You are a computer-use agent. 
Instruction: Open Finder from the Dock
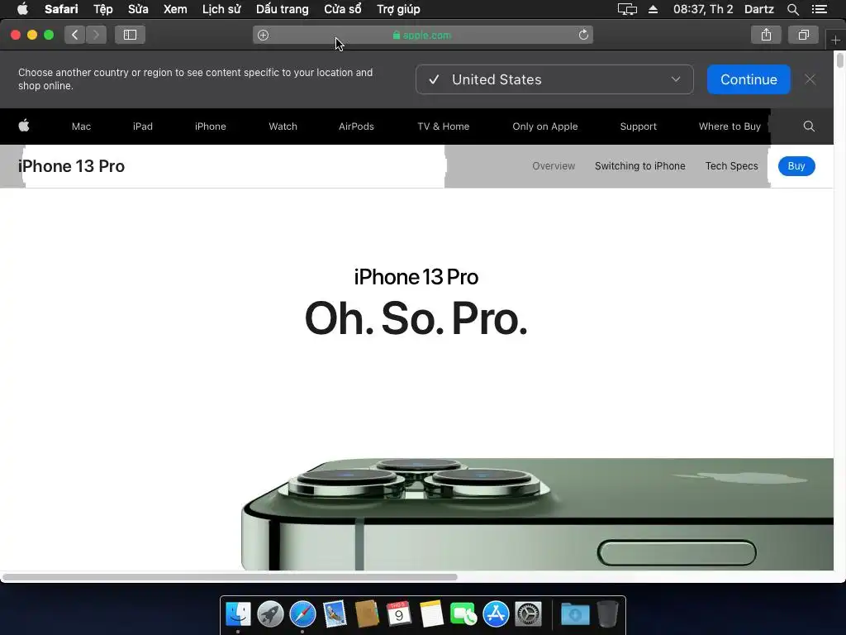238,614
